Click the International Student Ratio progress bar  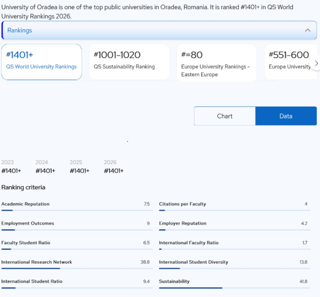[77, 288]
